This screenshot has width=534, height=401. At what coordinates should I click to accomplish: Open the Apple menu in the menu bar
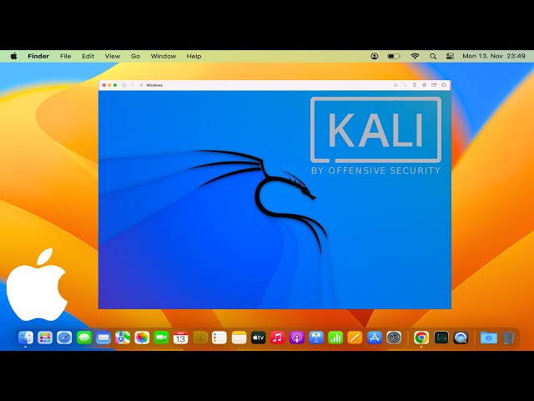[14, 56]
